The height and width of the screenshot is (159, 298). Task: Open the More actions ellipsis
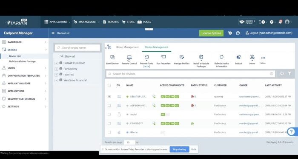(263, 58)
